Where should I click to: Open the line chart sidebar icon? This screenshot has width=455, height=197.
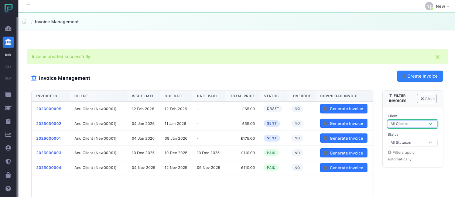8,135
